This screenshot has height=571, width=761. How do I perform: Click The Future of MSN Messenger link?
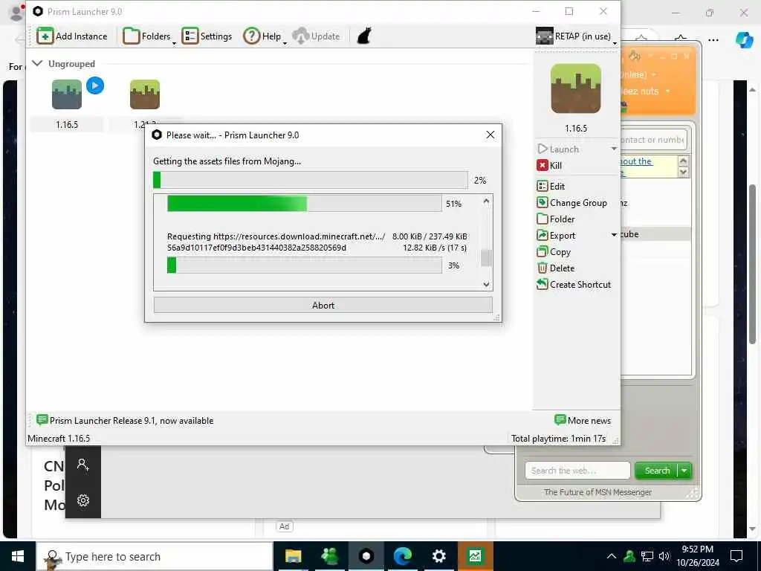[598, 492]
